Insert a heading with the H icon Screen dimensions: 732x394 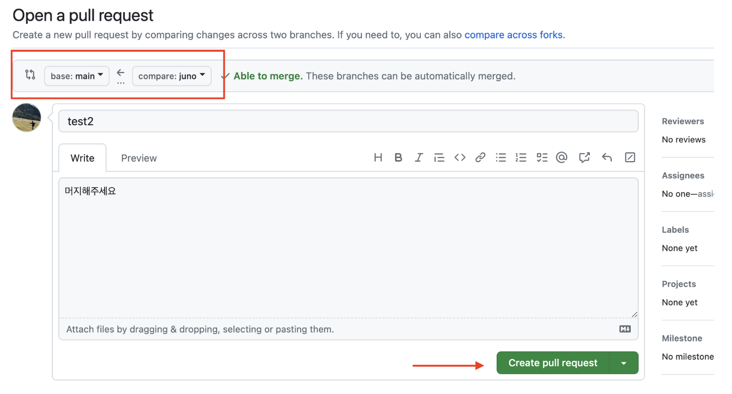[378, 158]
